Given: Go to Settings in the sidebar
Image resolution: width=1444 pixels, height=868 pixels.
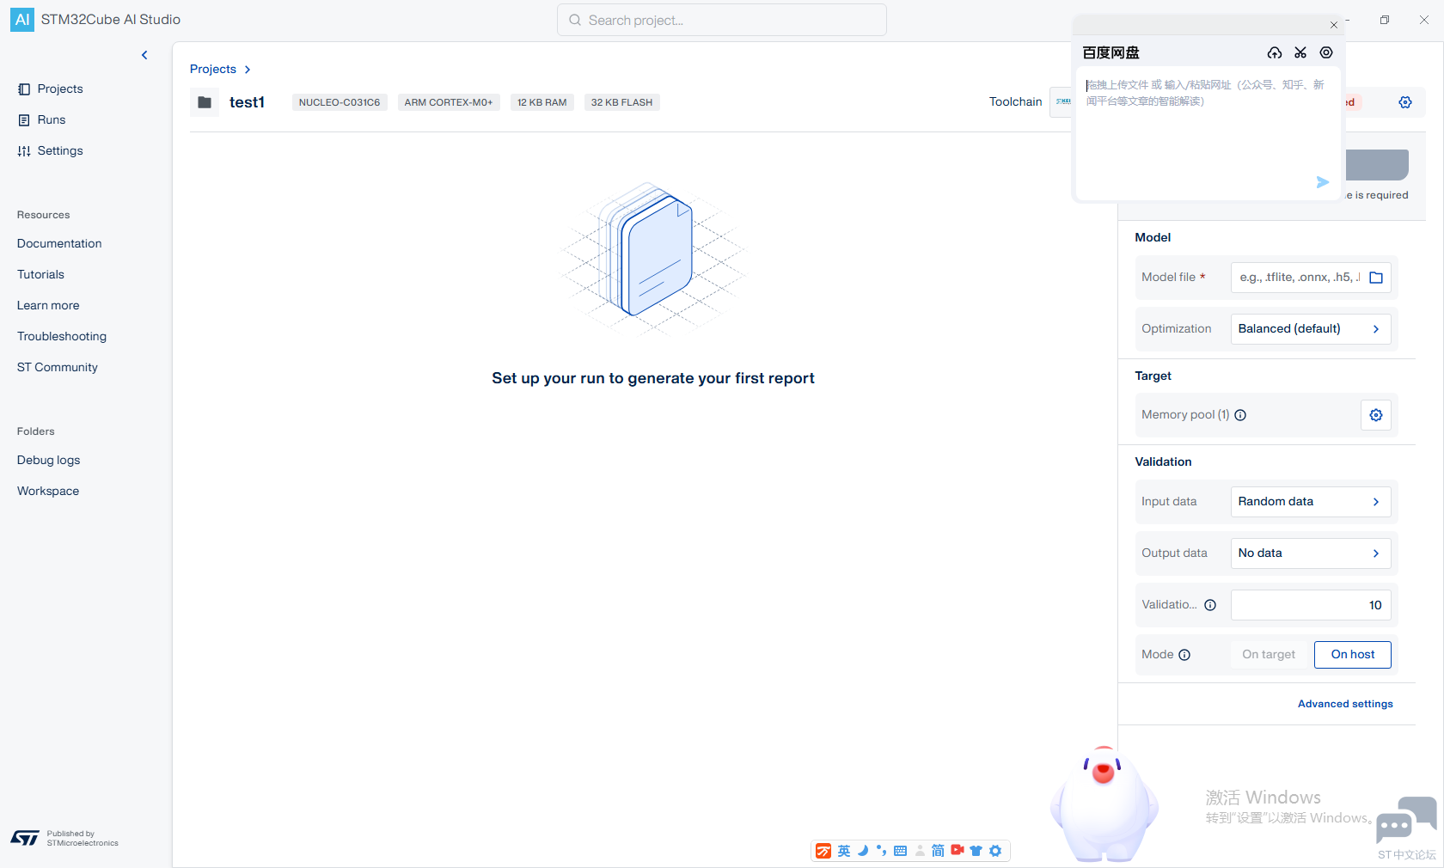Looking at the screenshot, I should click(51, 150).
